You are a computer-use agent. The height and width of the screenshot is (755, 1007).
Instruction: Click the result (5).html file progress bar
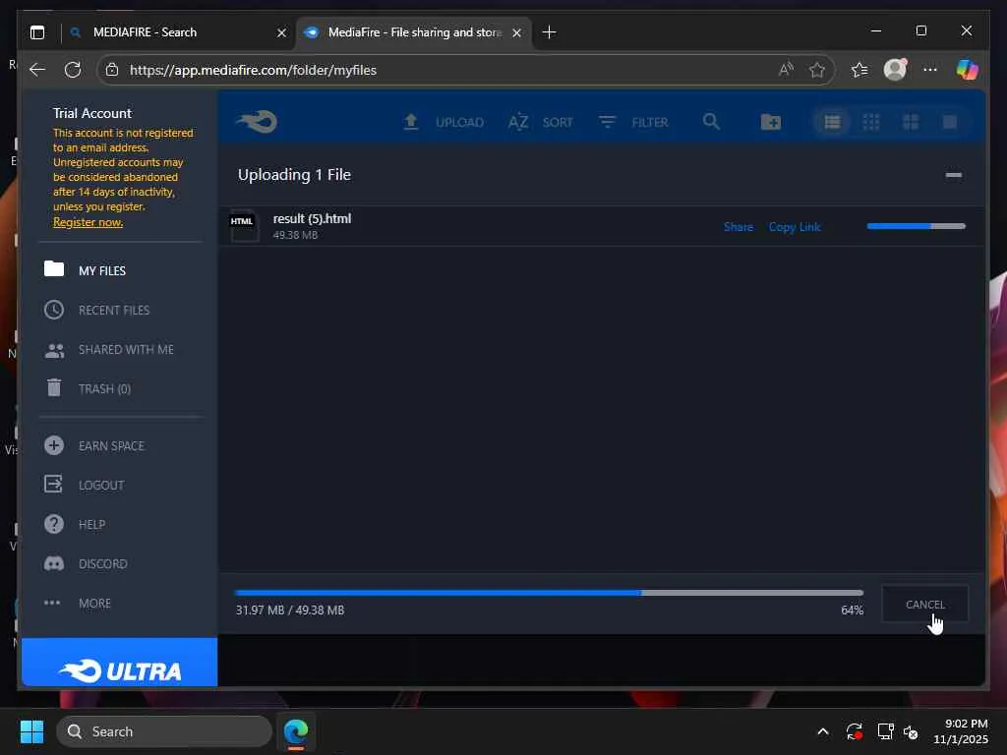coord(916,226)
